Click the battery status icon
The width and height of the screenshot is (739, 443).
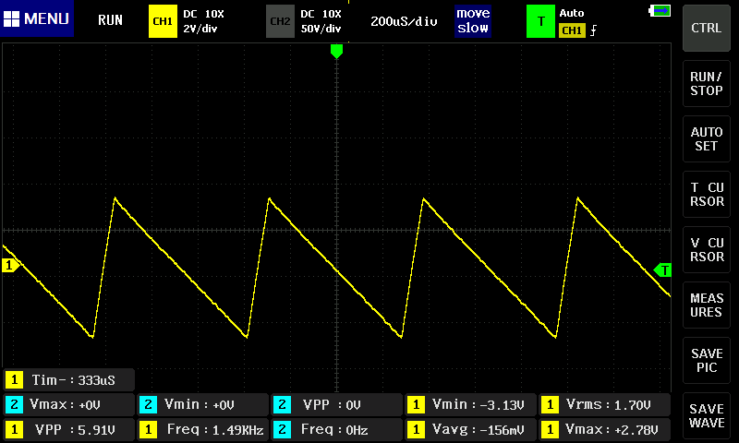(660, 10)
